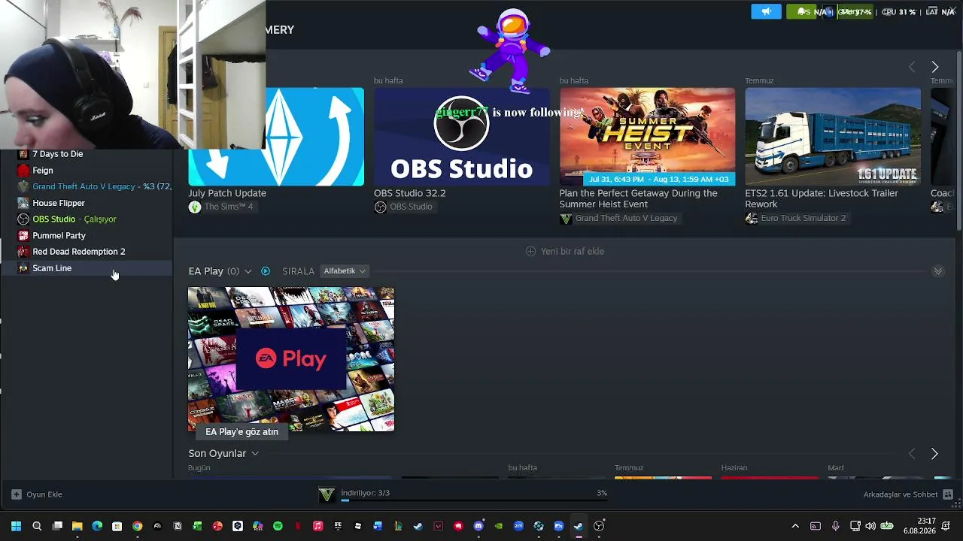
Task: Open Epic Games Launcher from the taskbar
Action: point(338,526)
